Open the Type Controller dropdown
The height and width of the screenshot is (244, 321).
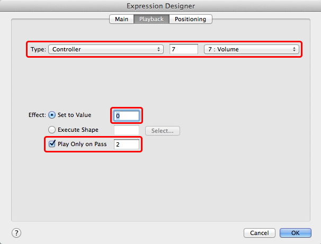coord(105,50)
